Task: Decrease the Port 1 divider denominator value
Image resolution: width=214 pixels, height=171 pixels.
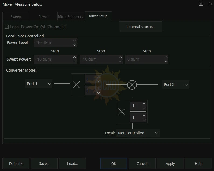Action: [98, 93]
